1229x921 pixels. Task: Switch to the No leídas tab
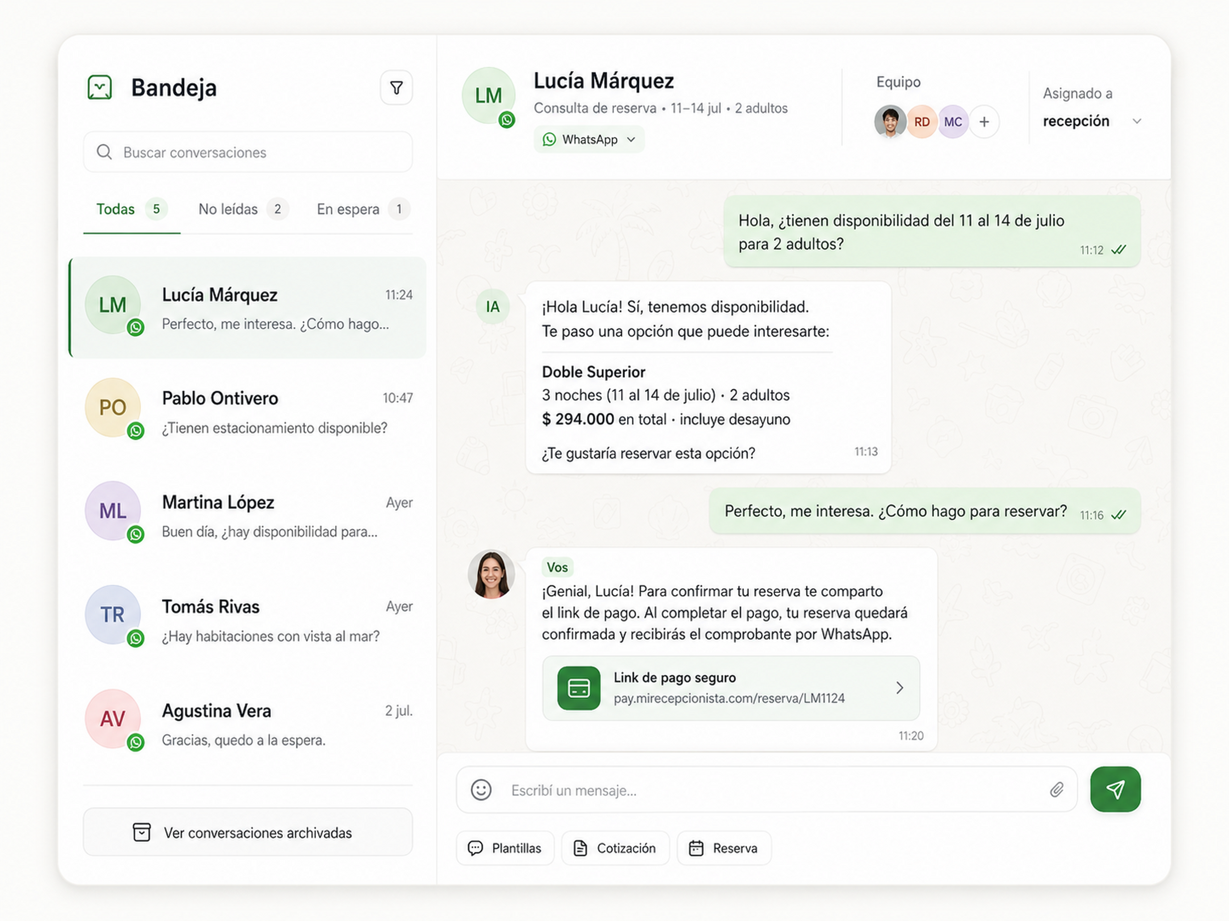click(x=243, y=209)
